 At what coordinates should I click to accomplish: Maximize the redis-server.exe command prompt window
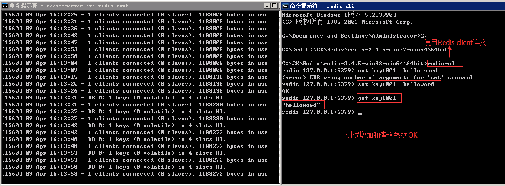[274, 6]
